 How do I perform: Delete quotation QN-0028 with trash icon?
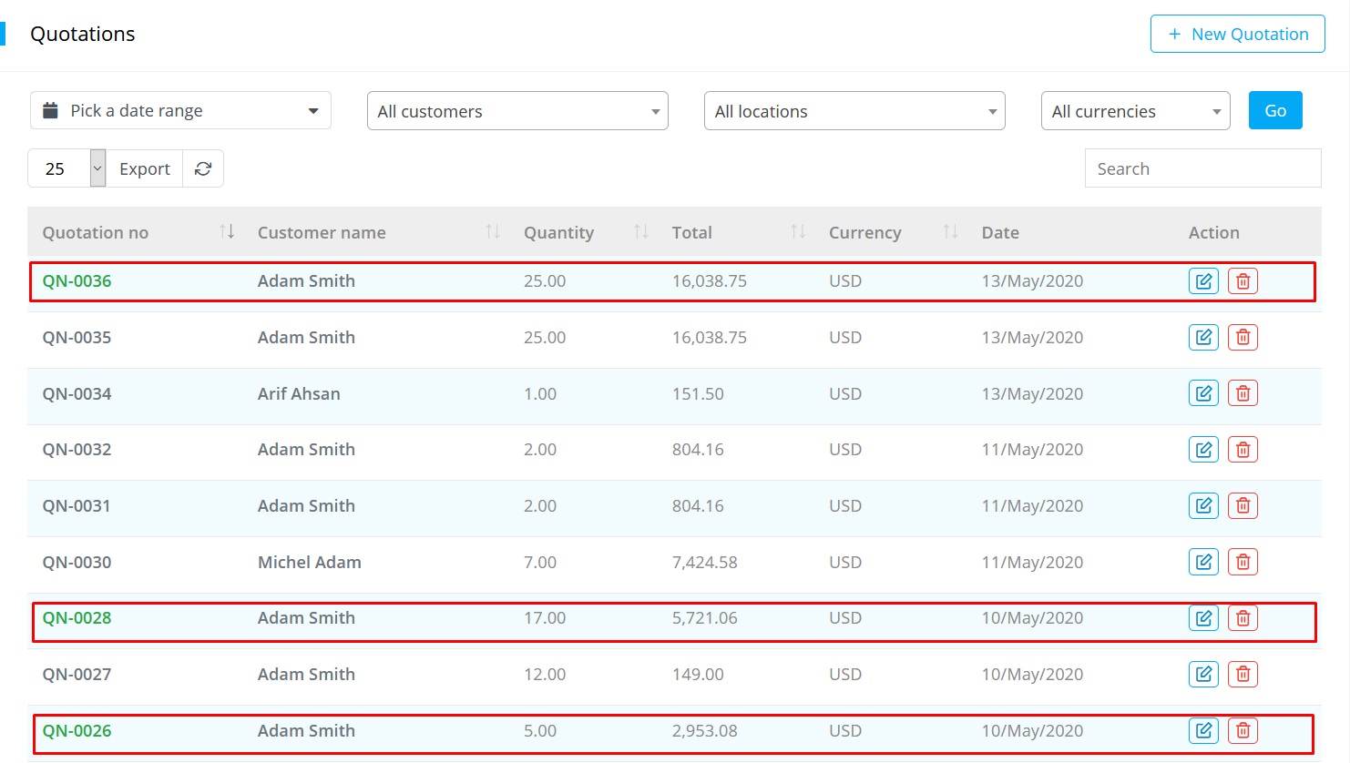[x=1243, y=618]
